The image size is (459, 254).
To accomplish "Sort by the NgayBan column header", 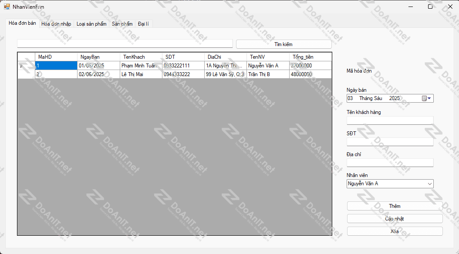I will (x=99, y=57).
